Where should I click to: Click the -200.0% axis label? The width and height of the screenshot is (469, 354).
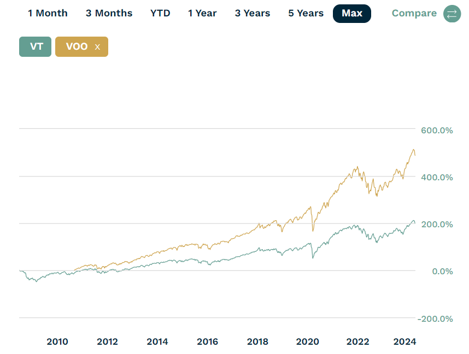point(435,318)
